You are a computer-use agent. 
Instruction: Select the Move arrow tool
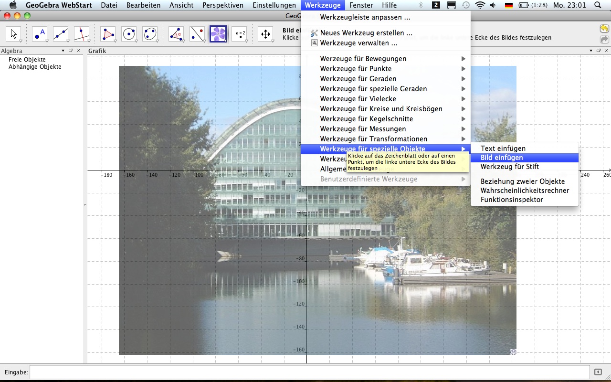(x=13, y=34)
